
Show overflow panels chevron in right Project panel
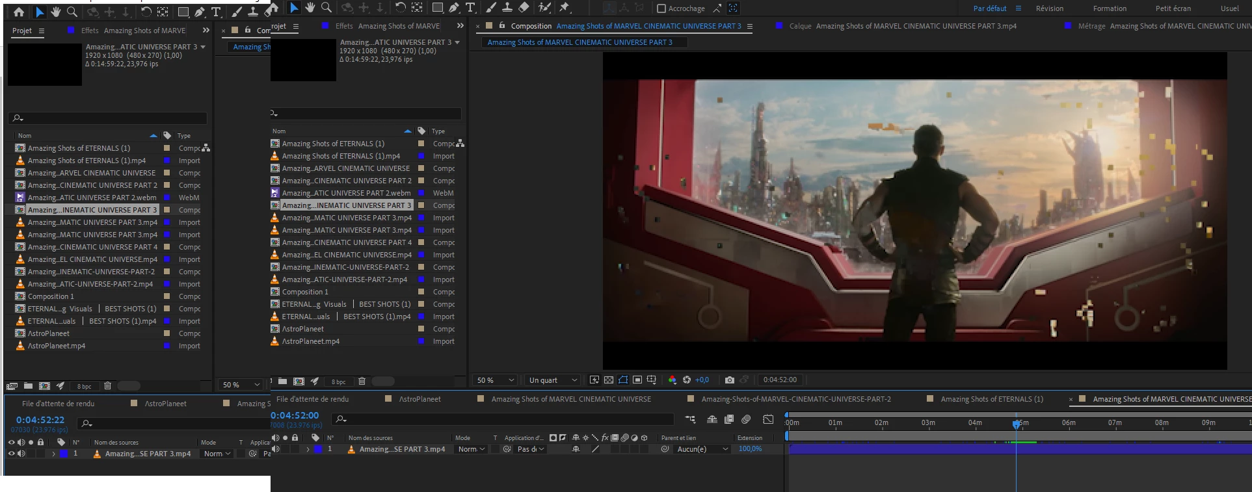pos(460,26)
